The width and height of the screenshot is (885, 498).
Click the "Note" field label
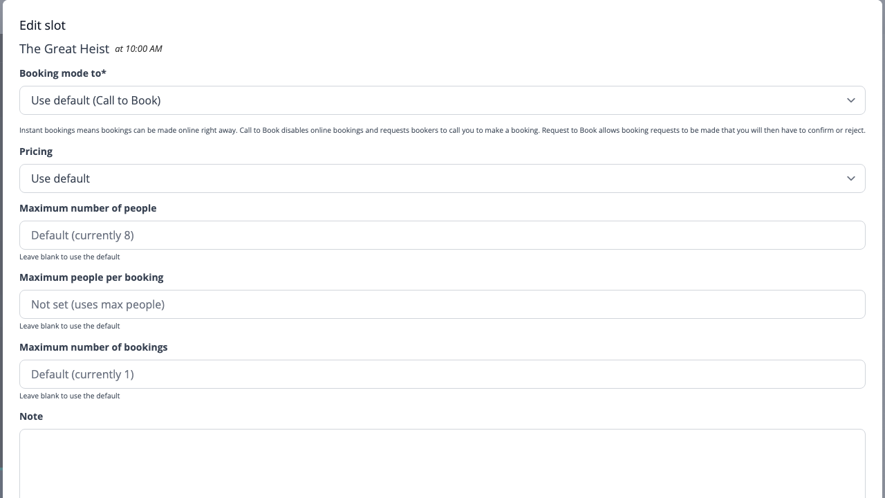click(31, 416)
